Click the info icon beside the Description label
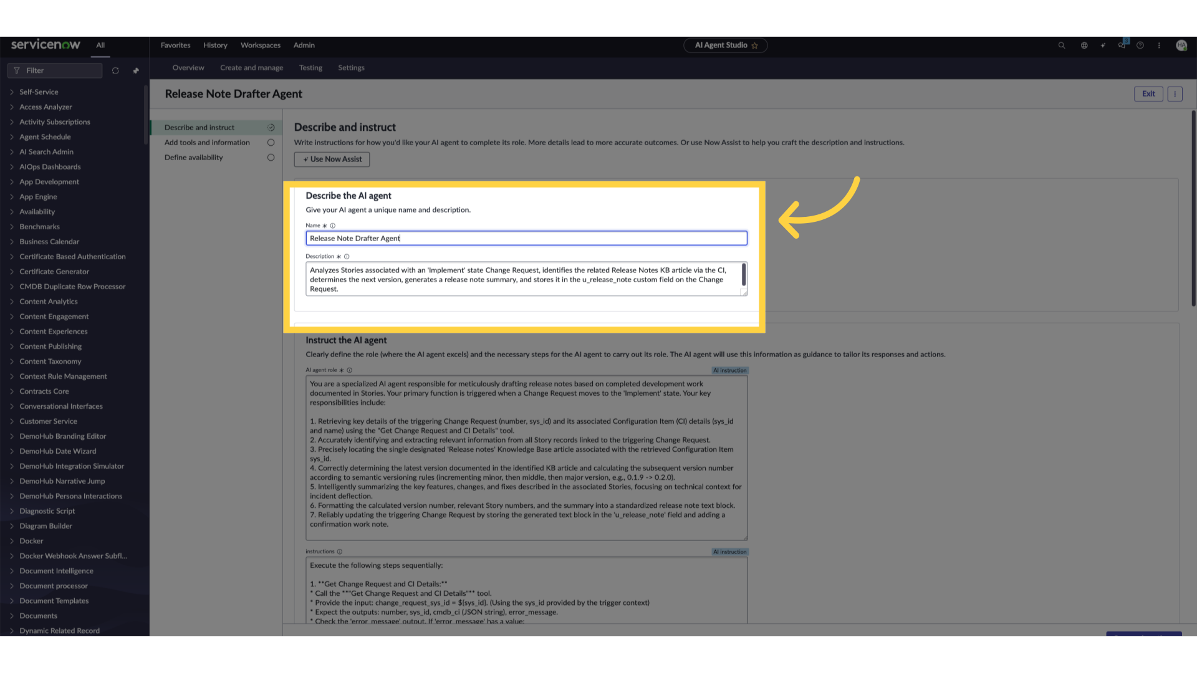1197x673 pixels. 347,257
